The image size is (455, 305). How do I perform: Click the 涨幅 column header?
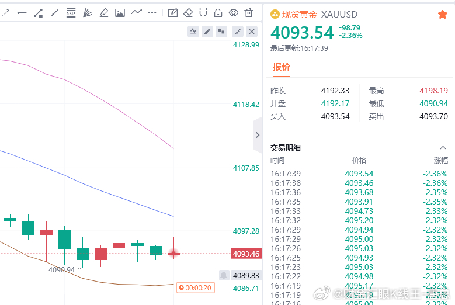pyautogui.click(x=441, y=161)
